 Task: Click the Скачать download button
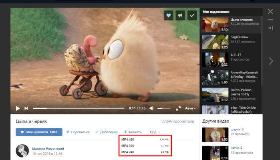(x=133, y=132)
